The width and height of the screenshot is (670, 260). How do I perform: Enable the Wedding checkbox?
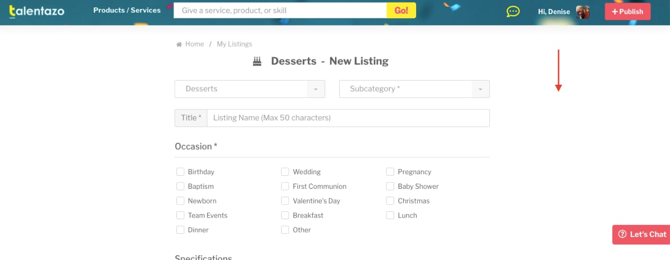tap(285, 172)
